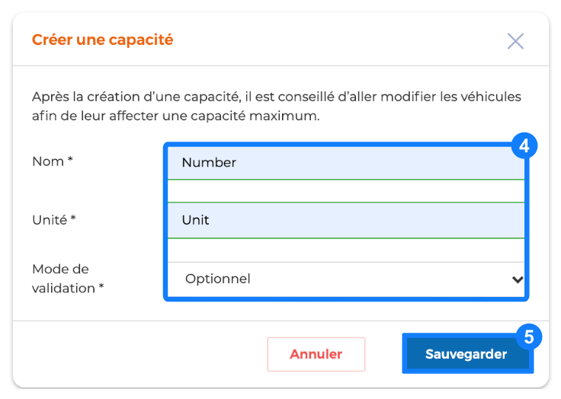This screenshot has width=561, height=399.
Task: Place the cursor after the word Unit
Action: point(210,220)
